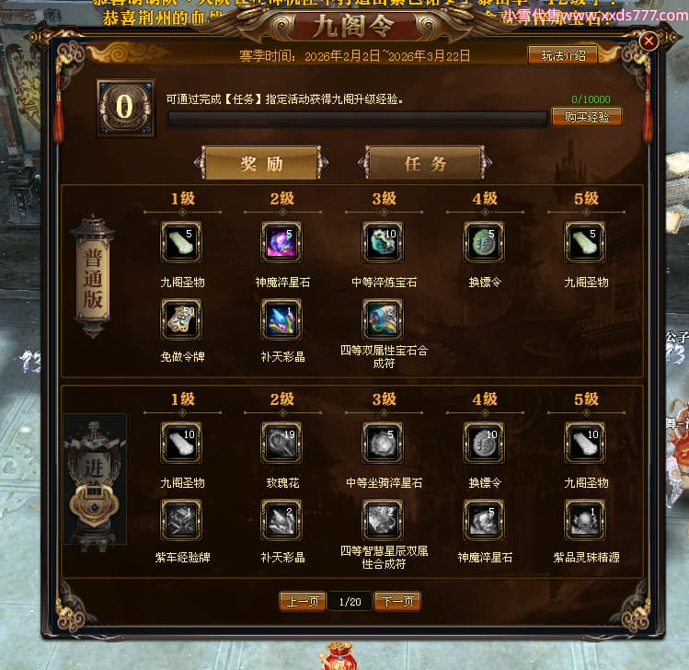Switch to the 奖励 tab
689x670 pixels.
(x=261, y=163)
